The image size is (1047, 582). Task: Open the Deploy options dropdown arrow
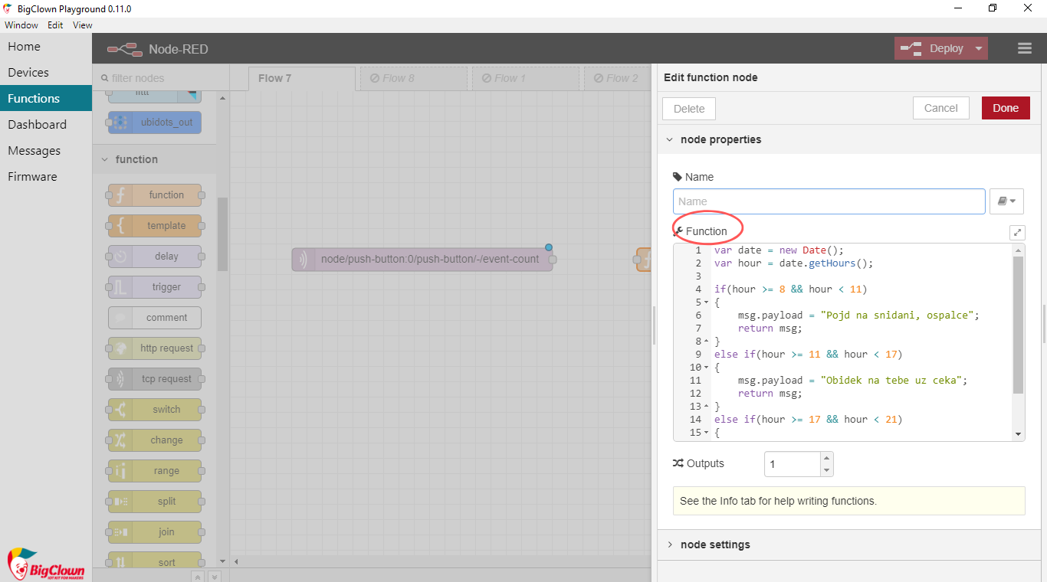(x=979, y=48)
